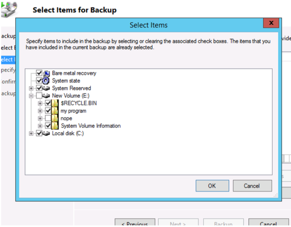Screen dimensions: 291x227
Task: Close the Select Items dialog
Action: pyautogui.click(x=271, y=23)
